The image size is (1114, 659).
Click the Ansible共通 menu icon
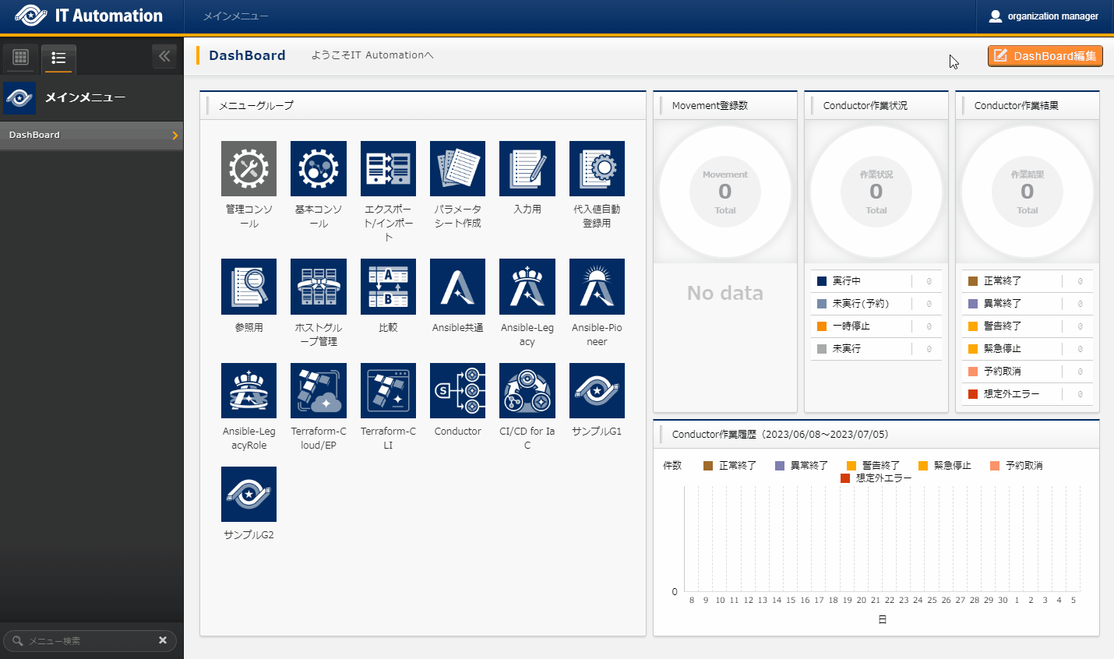(x=457, y=286)
